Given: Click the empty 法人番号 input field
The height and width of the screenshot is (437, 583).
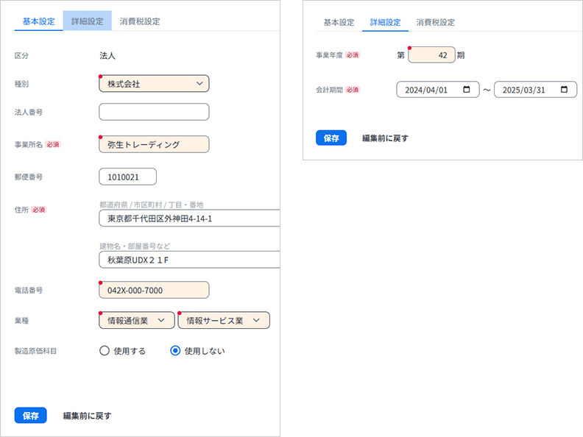Looking at the screenshot, I should pos(154,112).
